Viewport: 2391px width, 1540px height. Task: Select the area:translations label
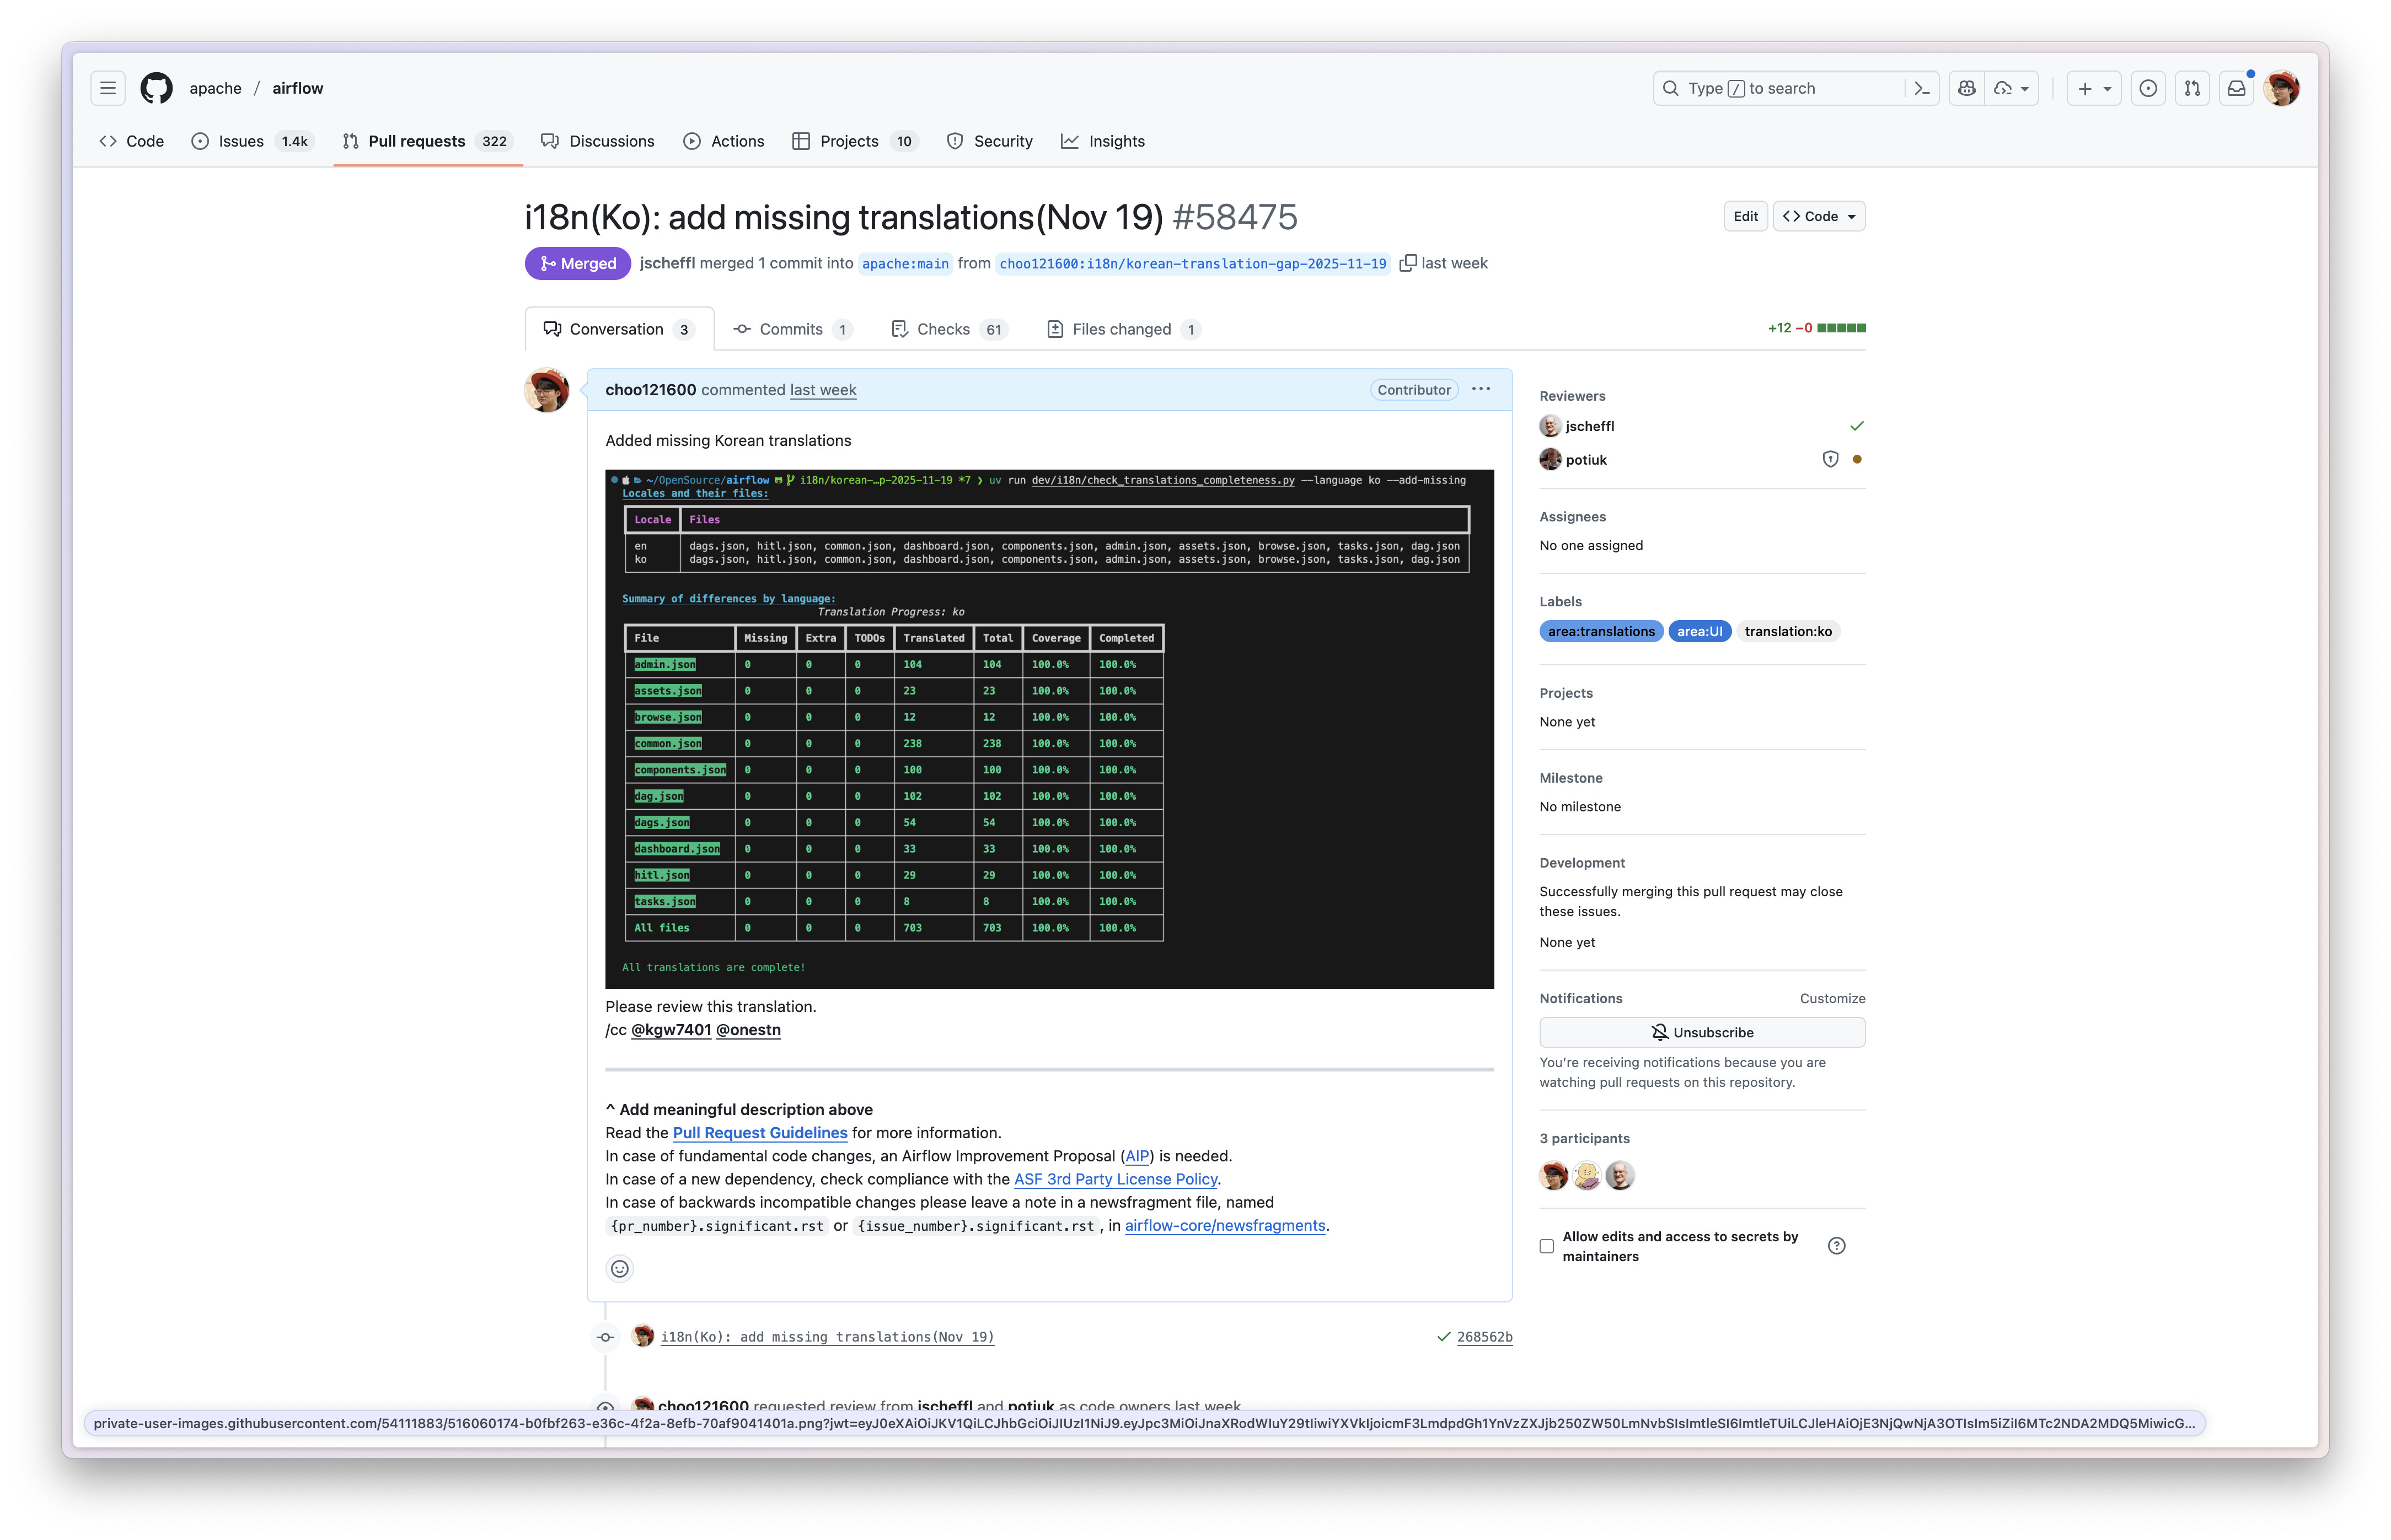tap(1601, 631)
